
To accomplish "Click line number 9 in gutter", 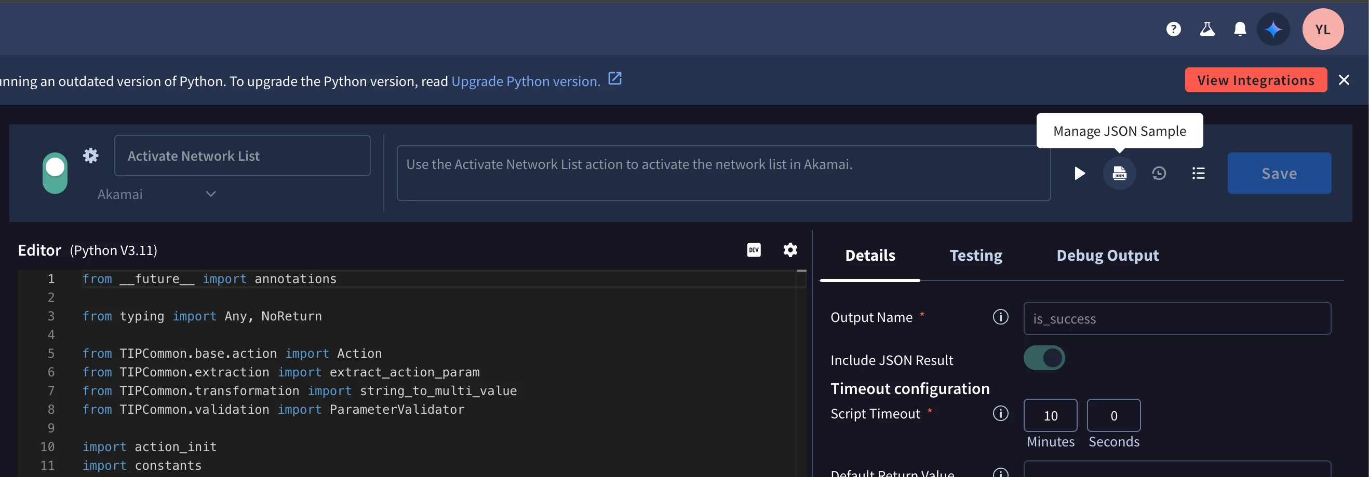I will pos(51,428).
